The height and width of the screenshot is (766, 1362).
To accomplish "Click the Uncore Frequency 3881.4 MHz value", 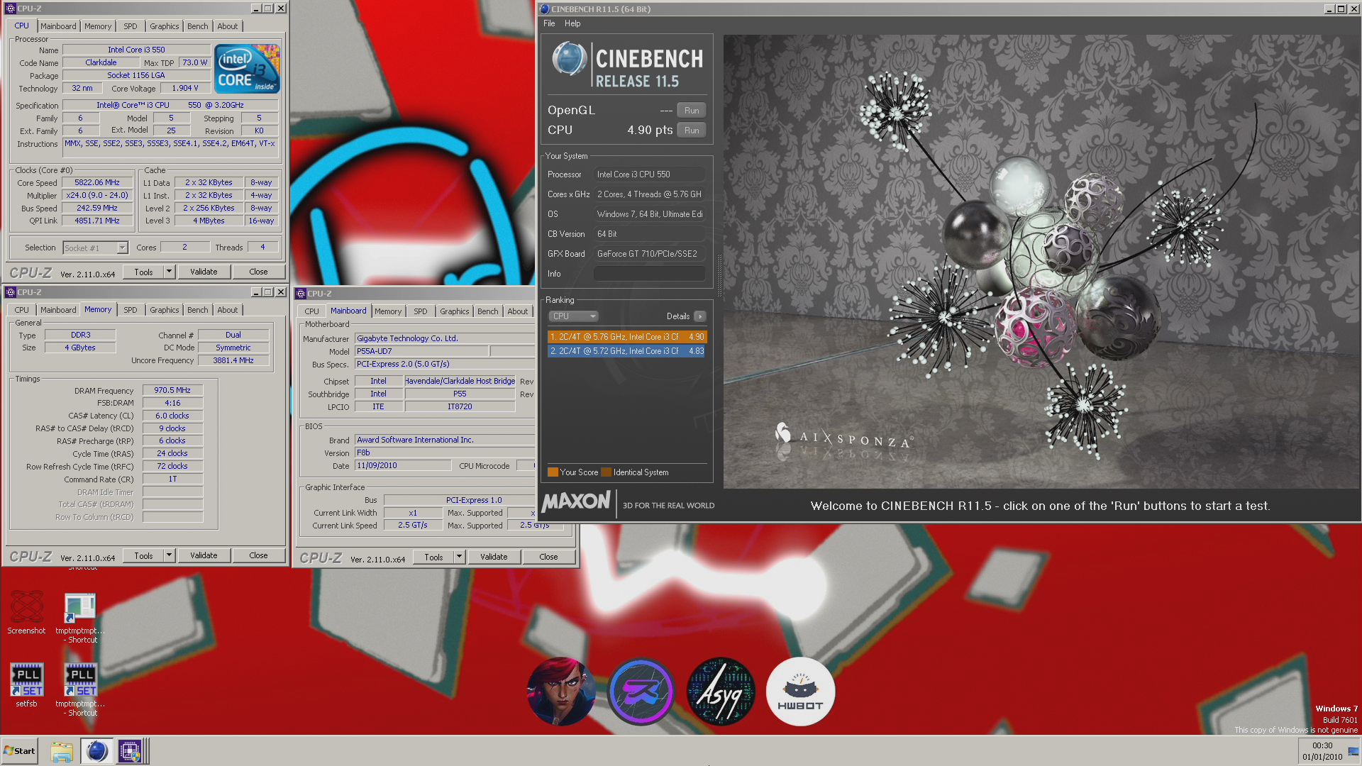I will [x=233, y=360].
